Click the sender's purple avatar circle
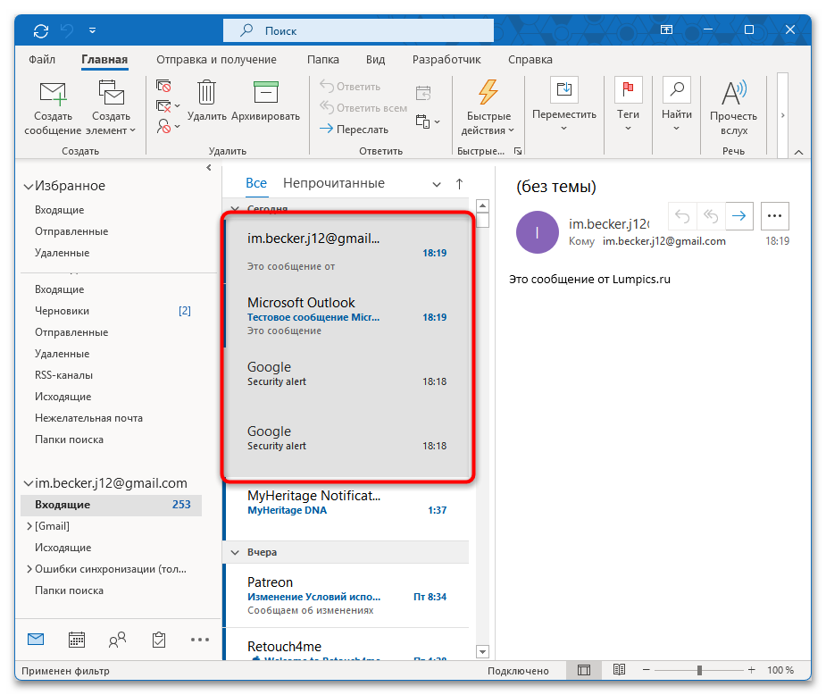 point(537,232)
